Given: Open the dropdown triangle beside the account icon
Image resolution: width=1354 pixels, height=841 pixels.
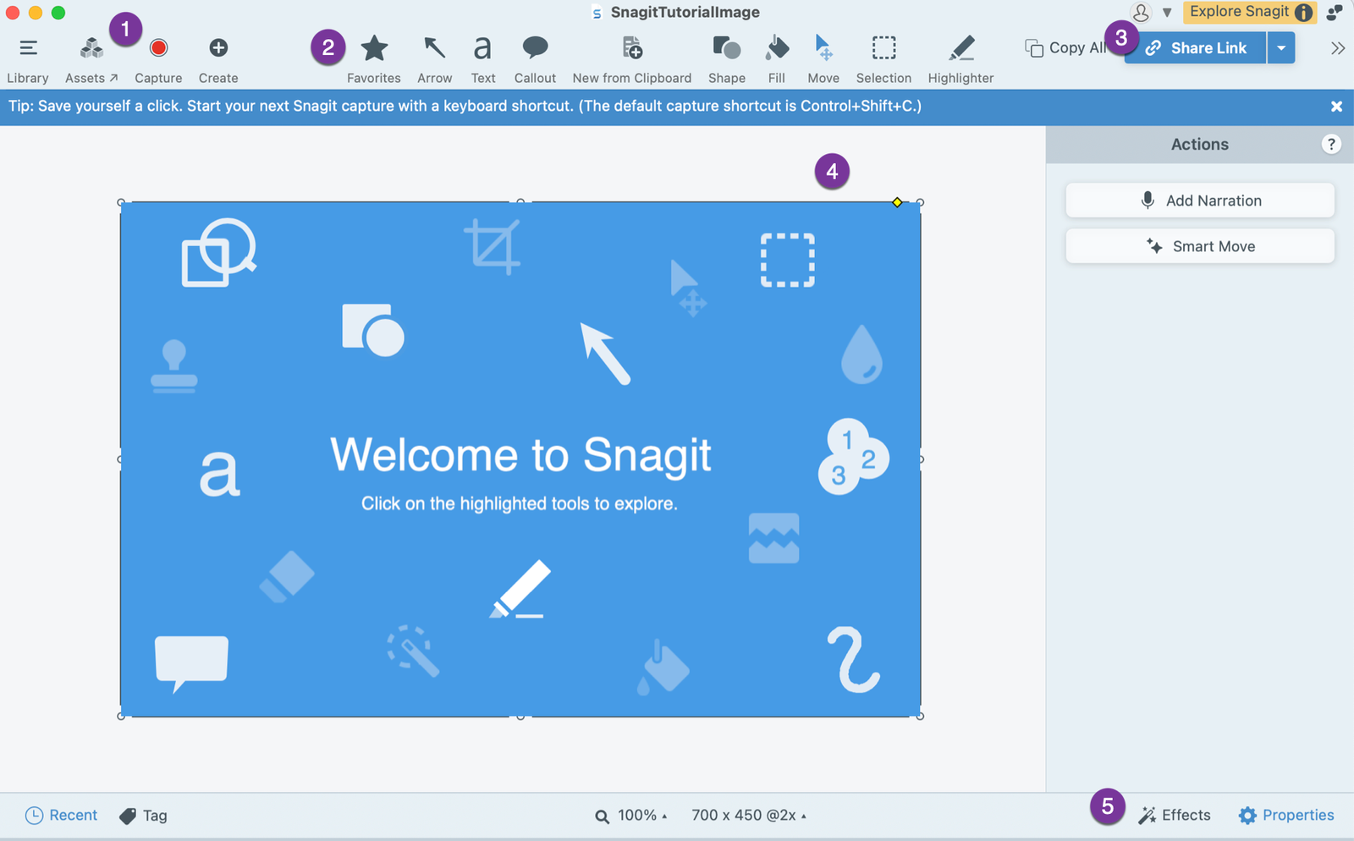Looking at the screenshot, I should [1167, 13].
